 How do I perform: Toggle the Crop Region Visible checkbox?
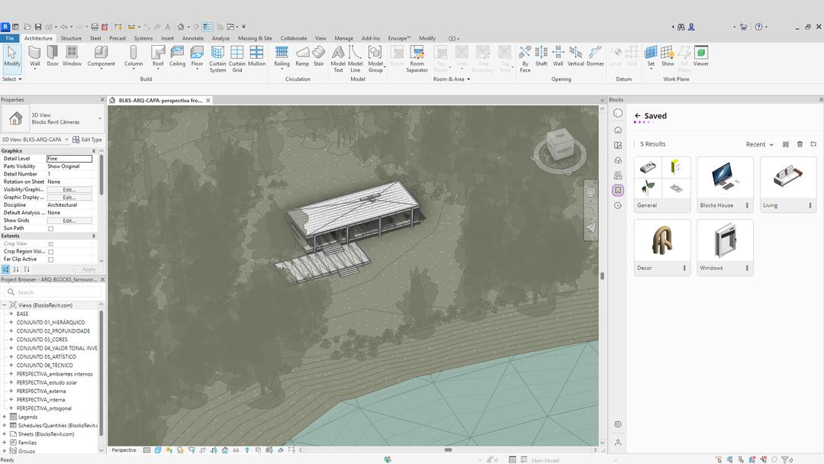point(51,251)
